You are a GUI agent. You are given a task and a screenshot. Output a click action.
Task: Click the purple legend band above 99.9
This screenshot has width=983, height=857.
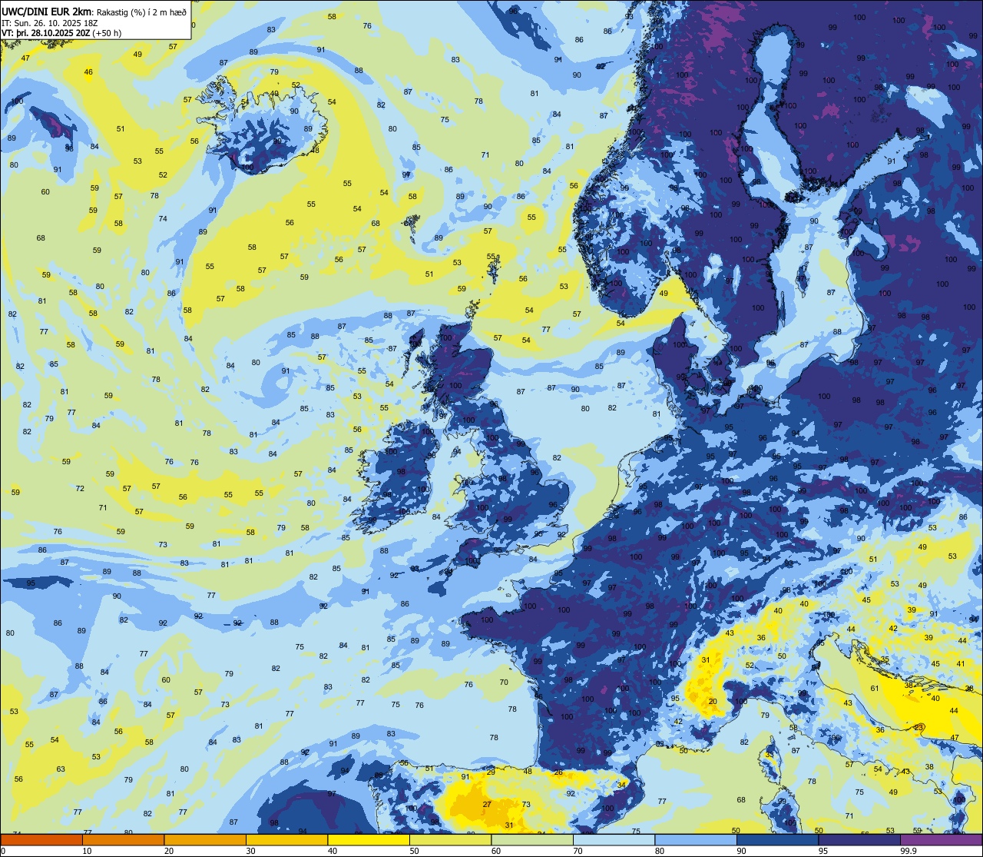click(x=941, y=839)
